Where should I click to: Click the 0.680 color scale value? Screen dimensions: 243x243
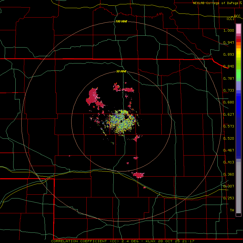[229, 102]
